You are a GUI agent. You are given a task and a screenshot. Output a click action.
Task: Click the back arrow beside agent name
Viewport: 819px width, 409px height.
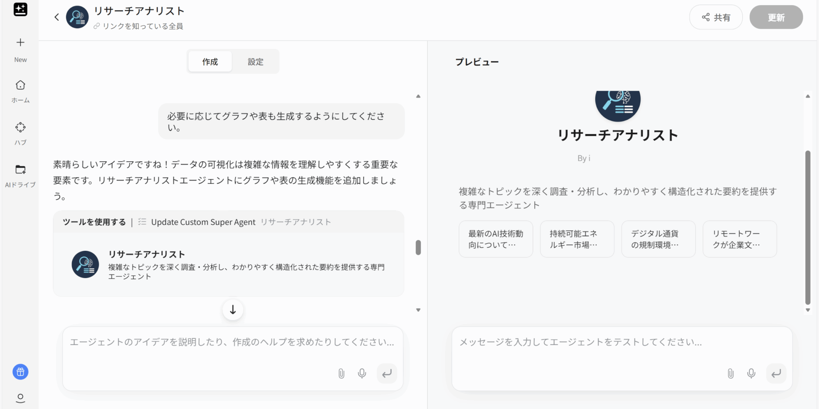(57, 17)
